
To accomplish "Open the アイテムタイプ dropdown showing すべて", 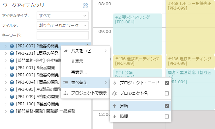I will (x=63, y=15).
